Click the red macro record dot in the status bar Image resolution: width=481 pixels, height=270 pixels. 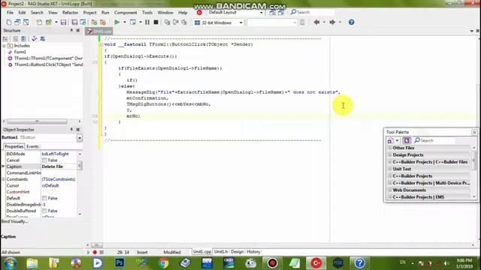point(95,252)
